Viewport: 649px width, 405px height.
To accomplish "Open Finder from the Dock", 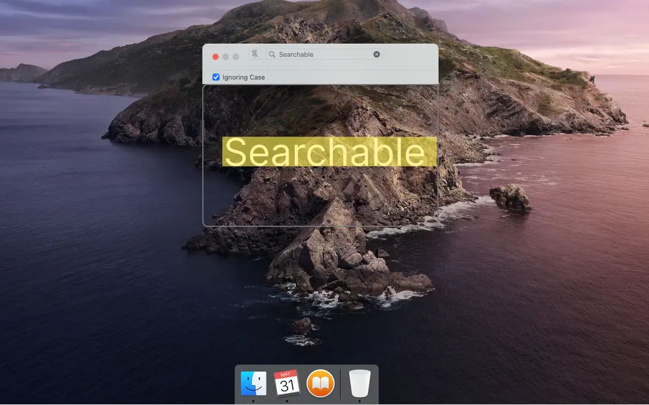I will coord(254,383).
